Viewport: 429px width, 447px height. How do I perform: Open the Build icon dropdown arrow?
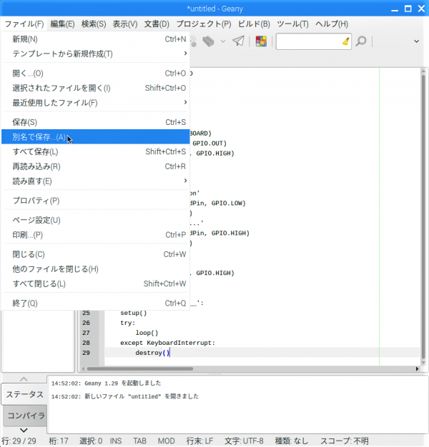[222, 41]
